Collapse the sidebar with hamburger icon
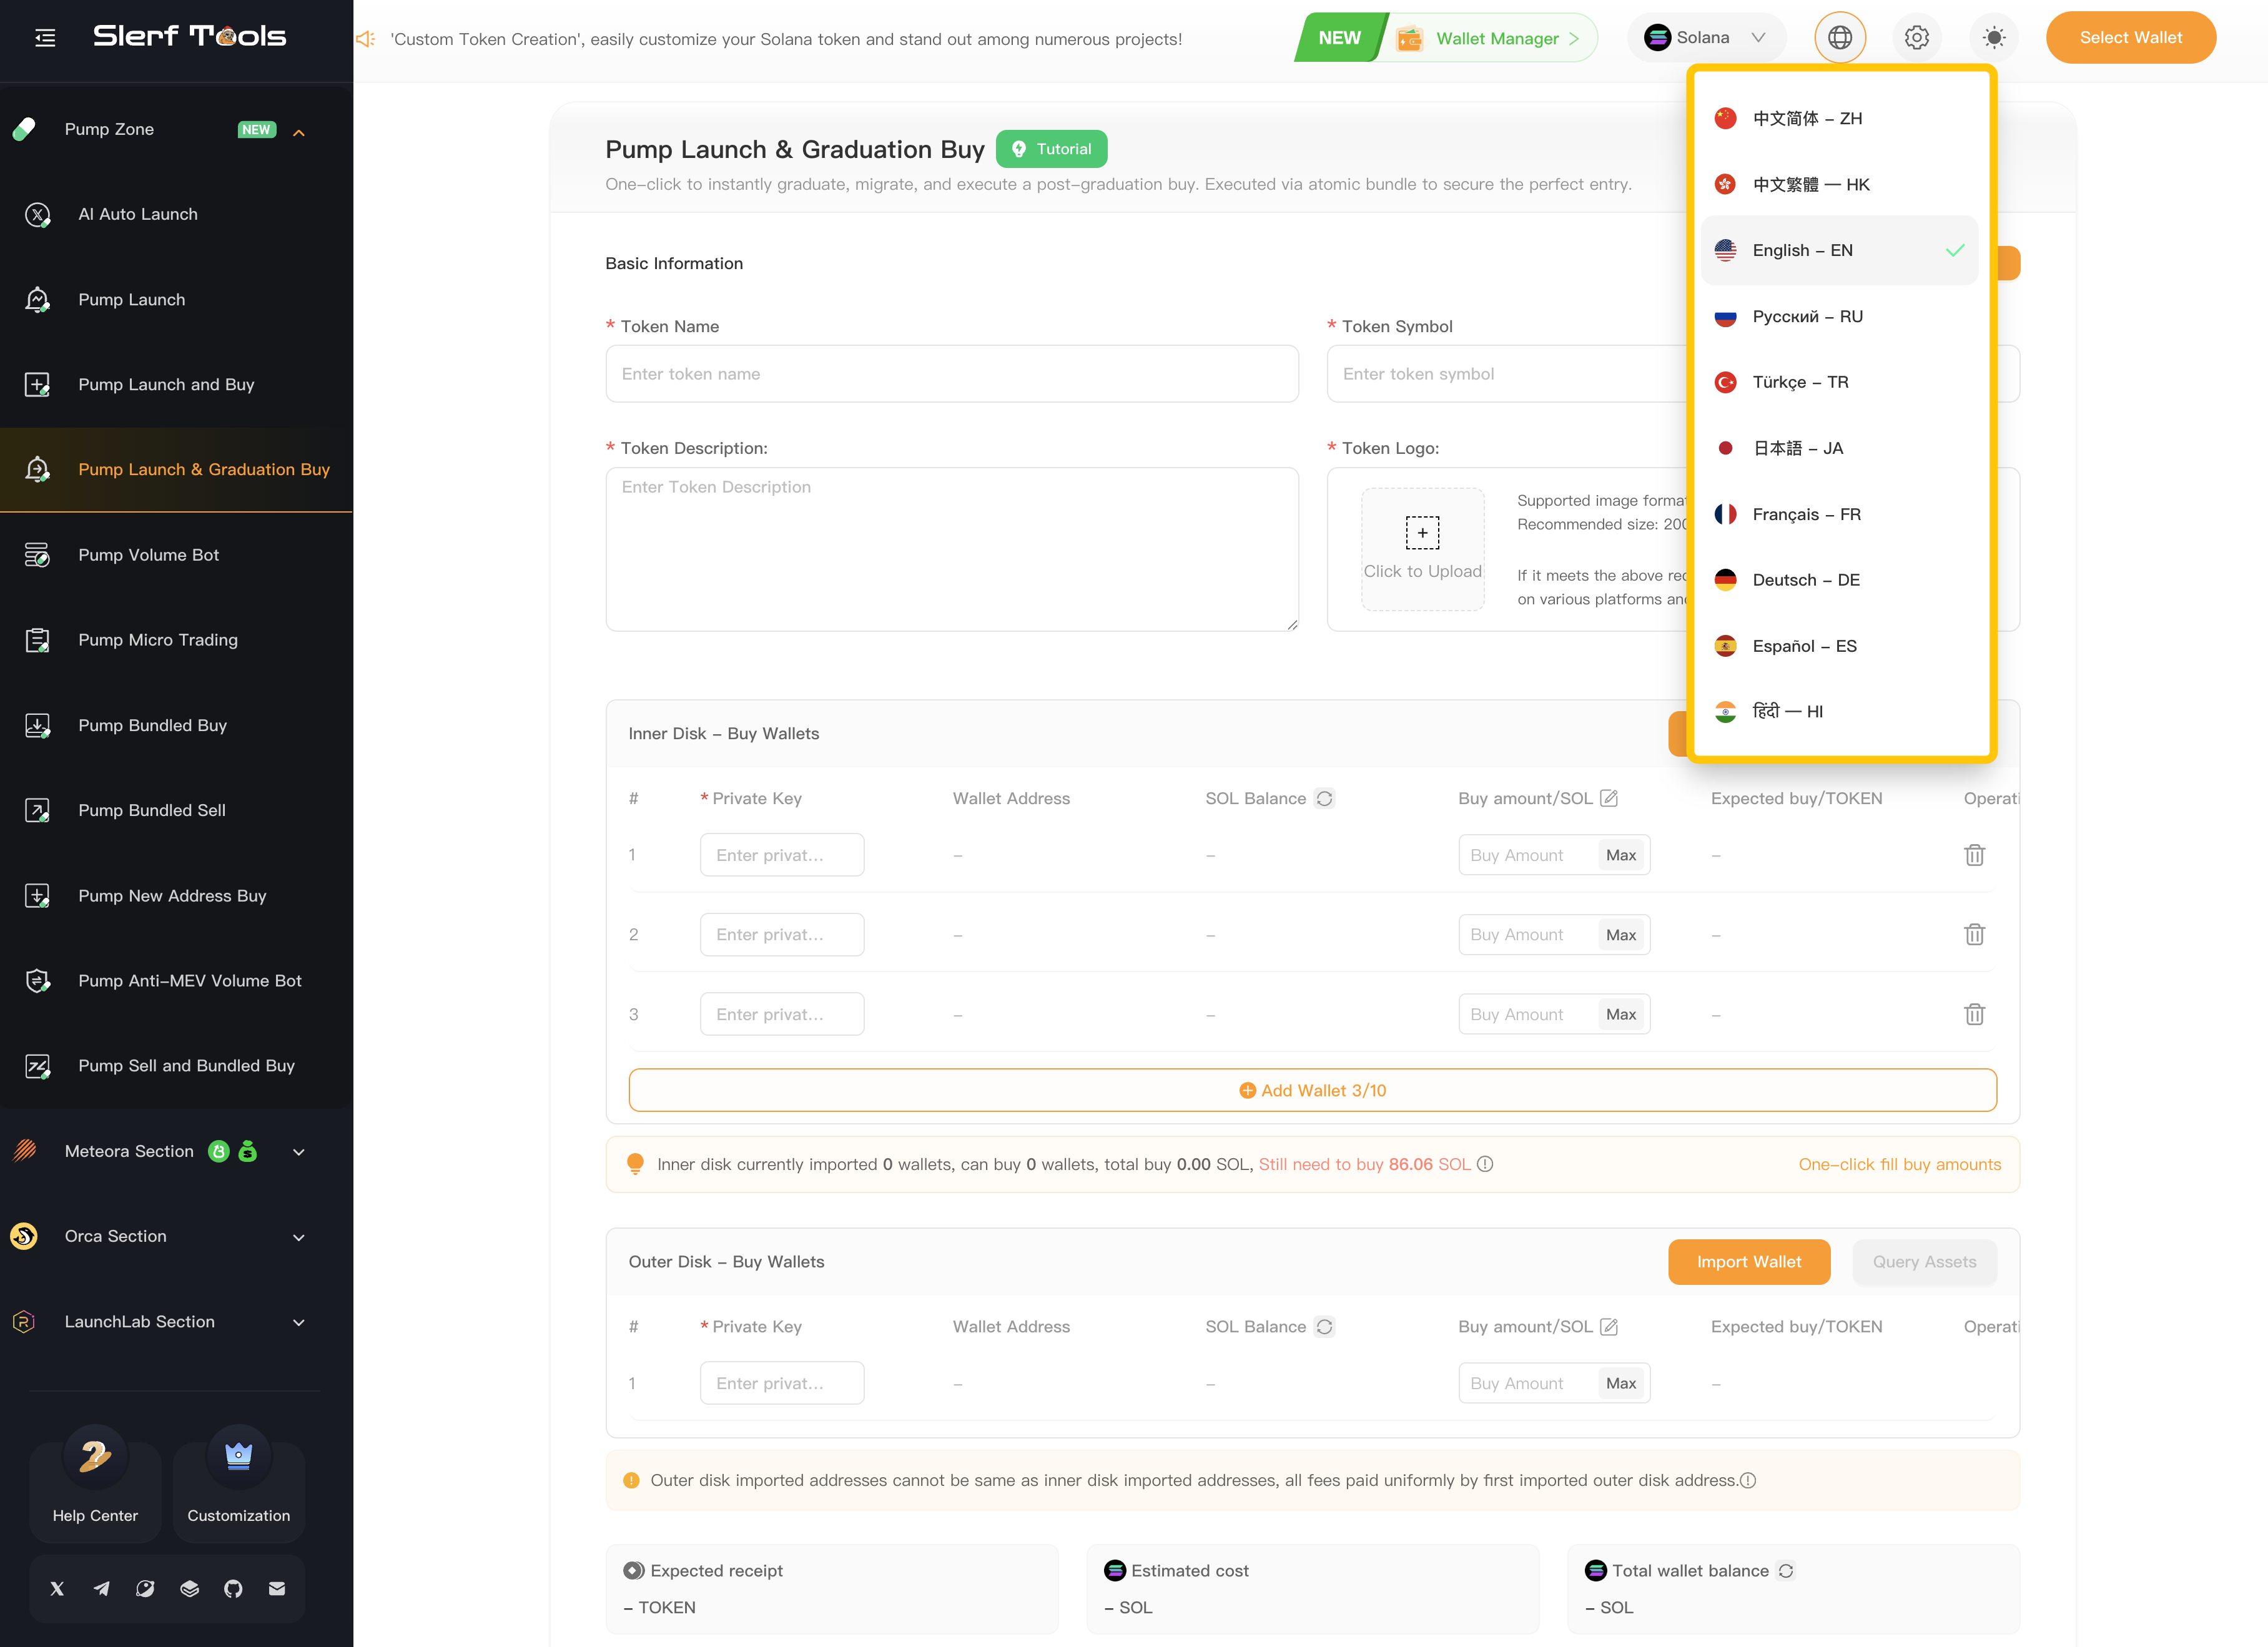2268x1647 pixels. (45, 38)
